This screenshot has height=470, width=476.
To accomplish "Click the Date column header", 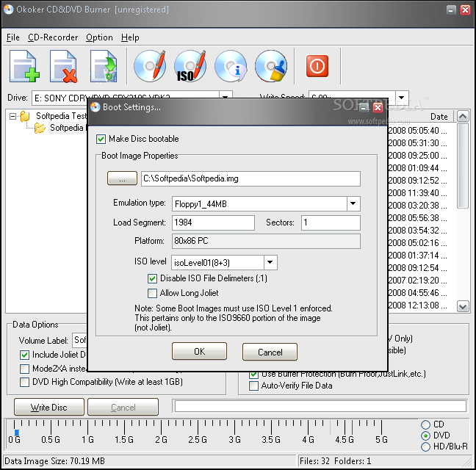I will point(439,117).
